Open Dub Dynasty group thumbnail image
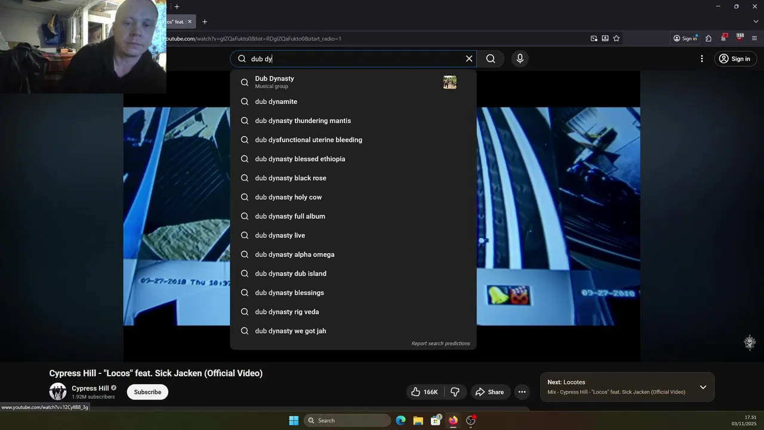764x430 pixels. click(x=450, y=82)
